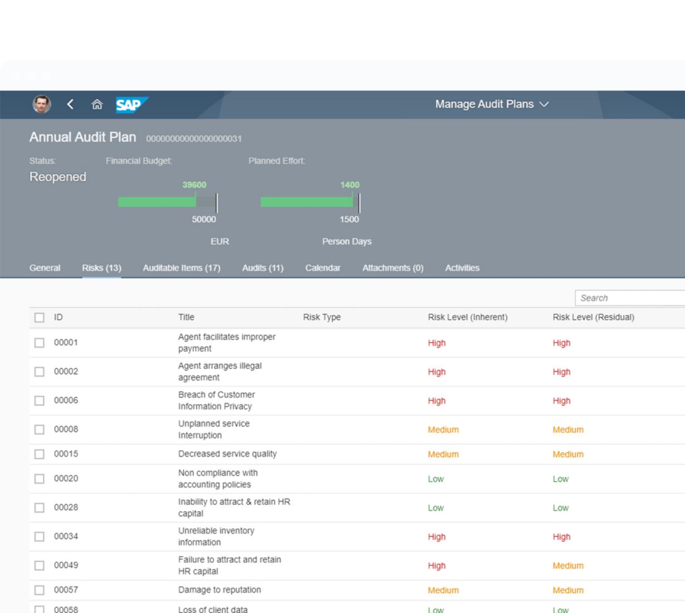Switch to the General tab
The image size is (685, 613).
point(45,268)
